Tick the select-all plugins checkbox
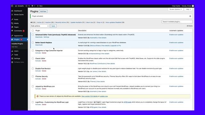 coord(33,31)
